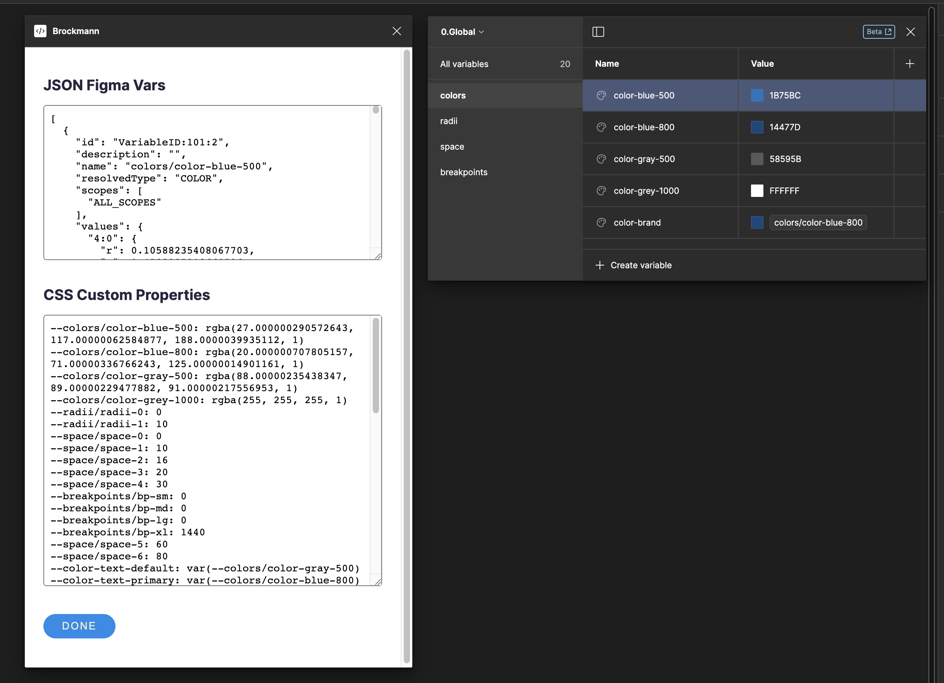Viewport: 944px width, 683px height.
Task: Click the CSS Custom Properties textarea scrollbar
Action: click(x=376, y=365)
